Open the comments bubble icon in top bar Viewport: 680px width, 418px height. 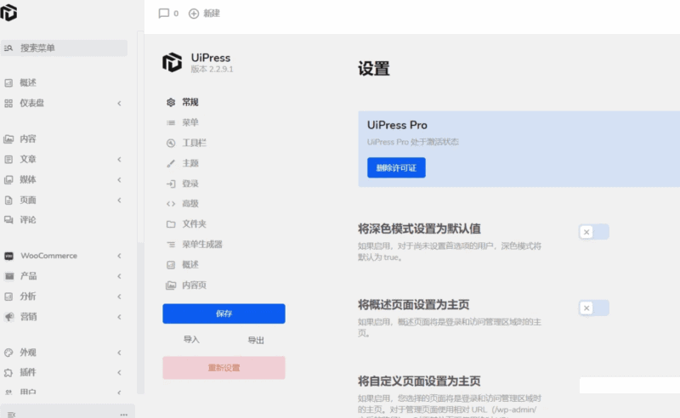coord(163,14)
